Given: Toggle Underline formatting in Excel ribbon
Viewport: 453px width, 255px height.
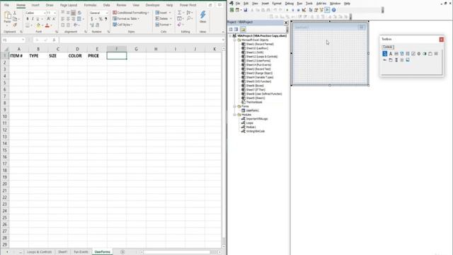Looking at the screenshot, I should click(38, 19).
